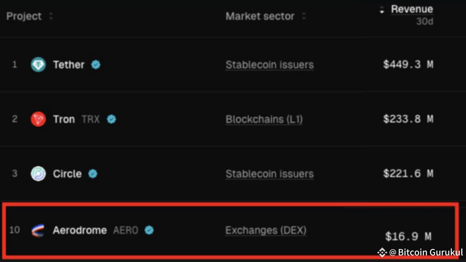Select the Market sector column header
The image size is (466, 262).
[260, 16]
